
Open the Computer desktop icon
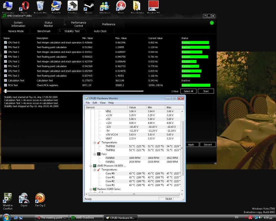(8, 6)
